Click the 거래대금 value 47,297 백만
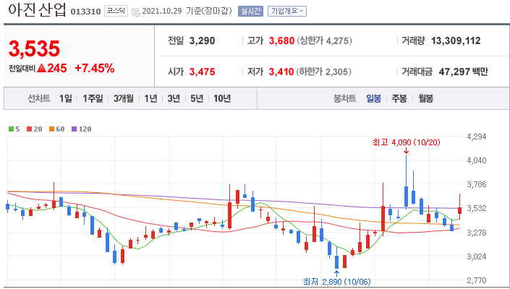The height and width of the screenshot is (289, 510). pyautogui.click(x=463, y=72)
